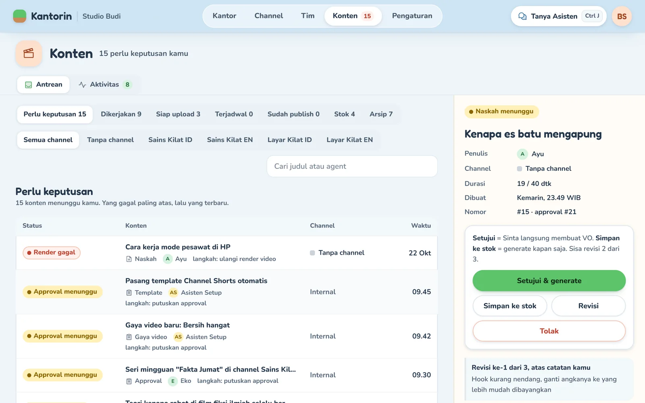Focus the Cari judul atau agent search field
The image size is (645, 403).
point(352,166)
